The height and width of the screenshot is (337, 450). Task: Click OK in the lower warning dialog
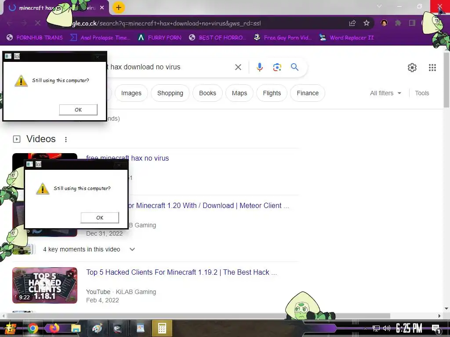[100, 218]
